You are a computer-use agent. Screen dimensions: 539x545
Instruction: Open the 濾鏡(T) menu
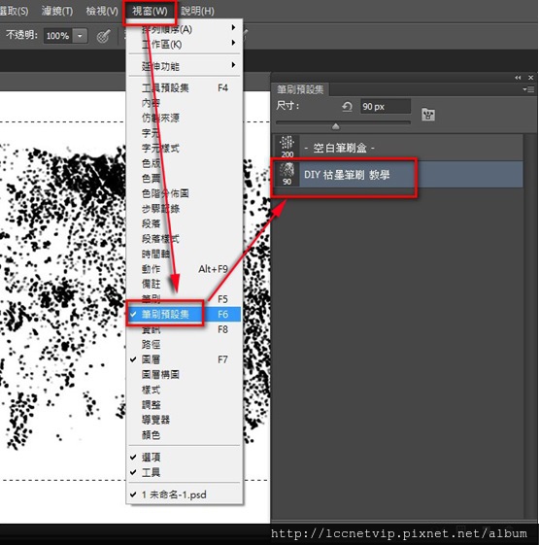point(57,11)
